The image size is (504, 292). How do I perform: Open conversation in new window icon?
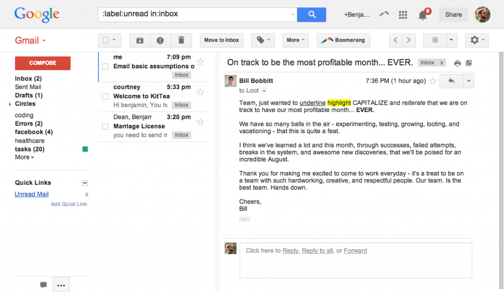point(469,63)
